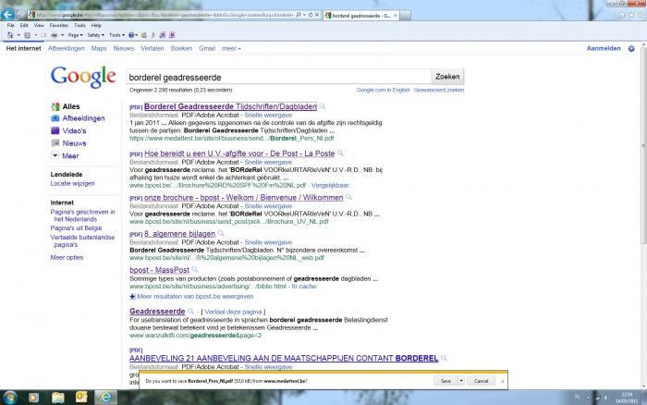647x405 pixels.
Task: Open Maps in Google top bar
Action: point(99,48)
